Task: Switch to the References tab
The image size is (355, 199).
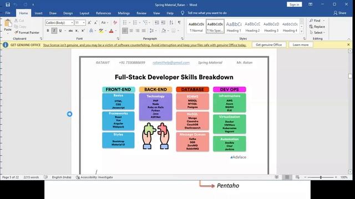Action: 104,13
